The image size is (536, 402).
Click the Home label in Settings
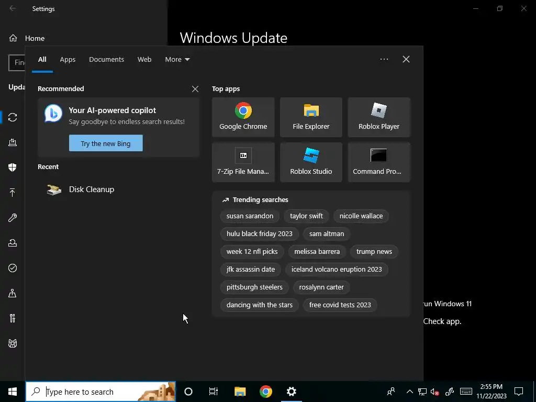point(35,38)
